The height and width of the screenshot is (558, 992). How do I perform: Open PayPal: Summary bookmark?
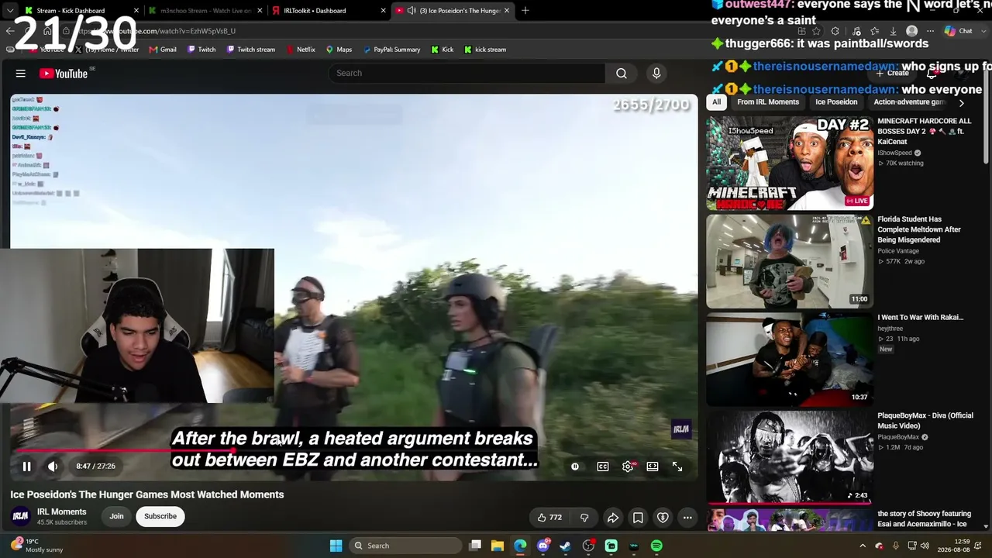point(391,50)
